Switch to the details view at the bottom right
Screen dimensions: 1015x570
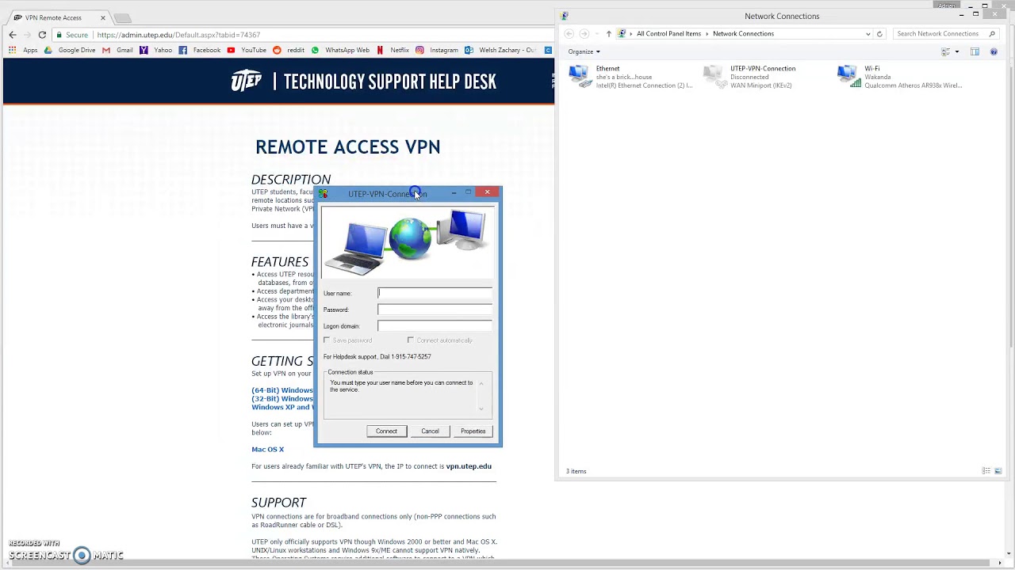pyautogui.click(x=986, y=471)
